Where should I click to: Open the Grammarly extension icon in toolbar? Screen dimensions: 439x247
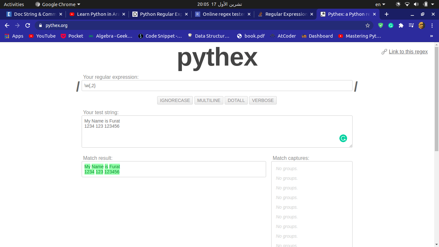pyautogui.click(x=391, y=25)
